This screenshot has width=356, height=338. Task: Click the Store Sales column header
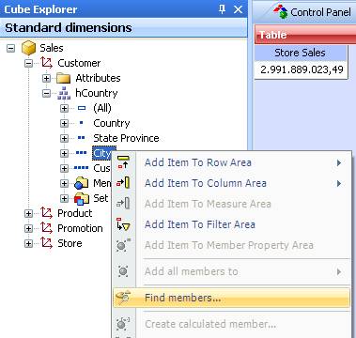click(x=300, y=53)
